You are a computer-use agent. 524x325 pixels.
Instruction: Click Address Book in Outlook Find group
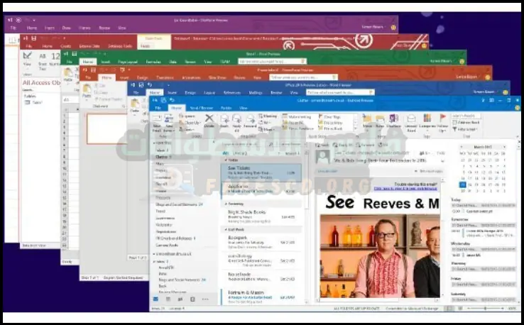[466, 123]
